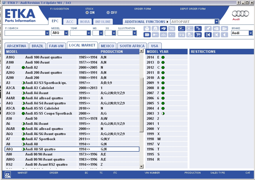Switch to the EPC tab
The width and height of the screenshot is (255, 180).
coord(55,21)
